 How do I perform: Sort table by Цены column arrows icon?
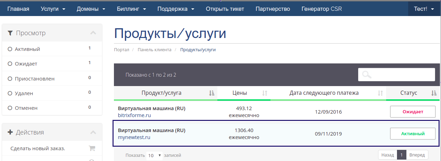point(265,93)
